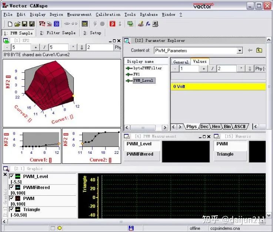
Task: Open the Calibration menu
Action: pos(108,14)
